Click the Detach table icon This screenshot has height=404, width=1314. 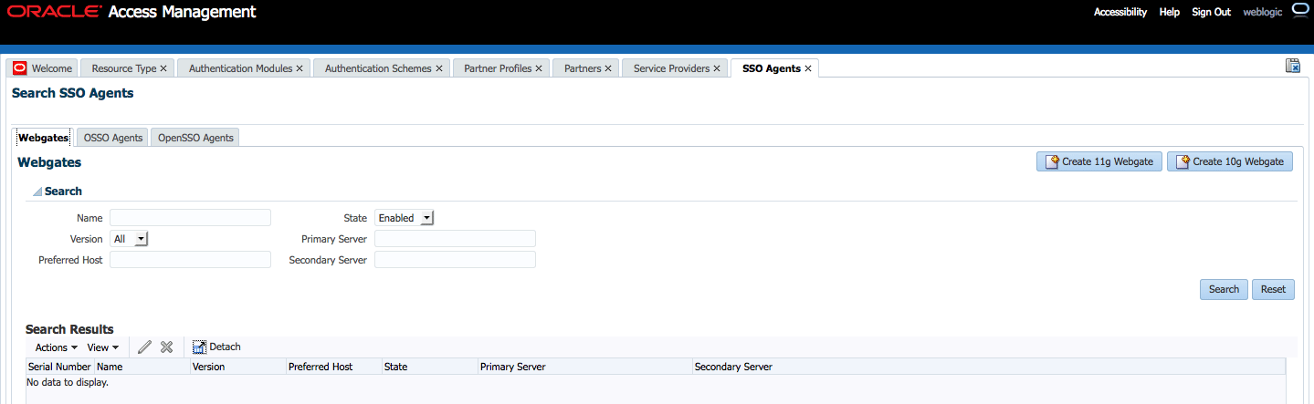tap(199, 347)
